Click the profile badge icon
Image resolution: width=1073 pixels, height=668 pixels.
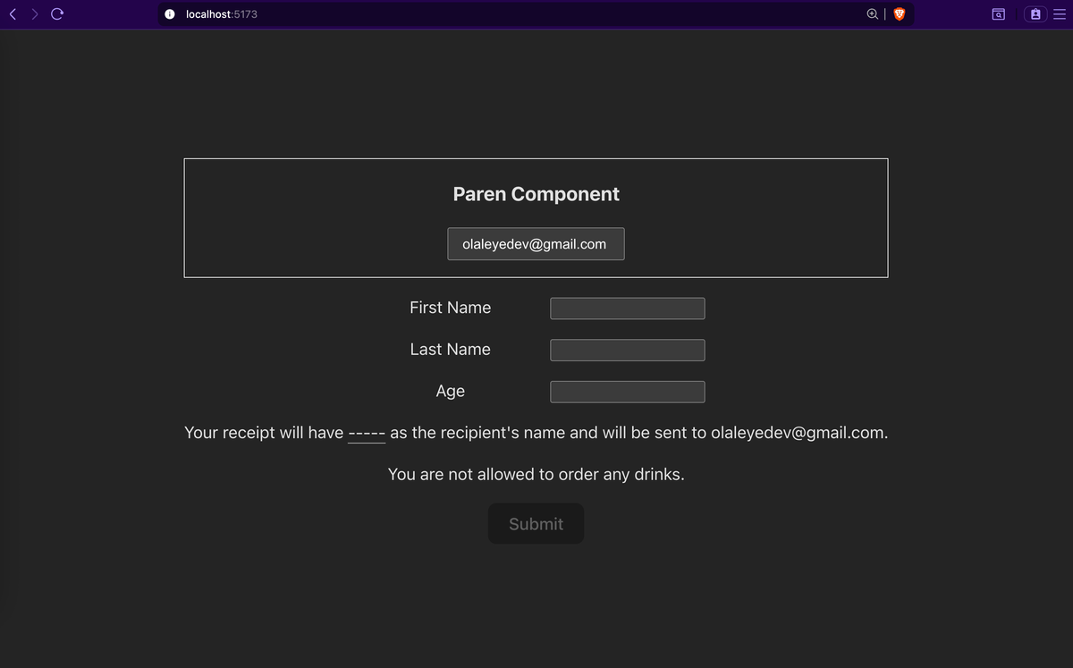1035,14
